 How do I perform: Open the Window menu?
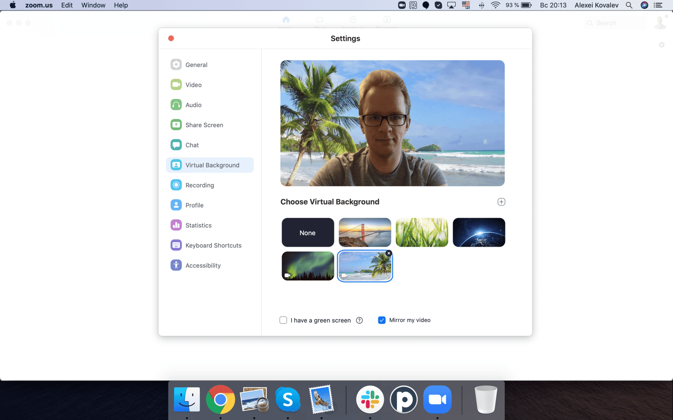[x=93, y=5]
